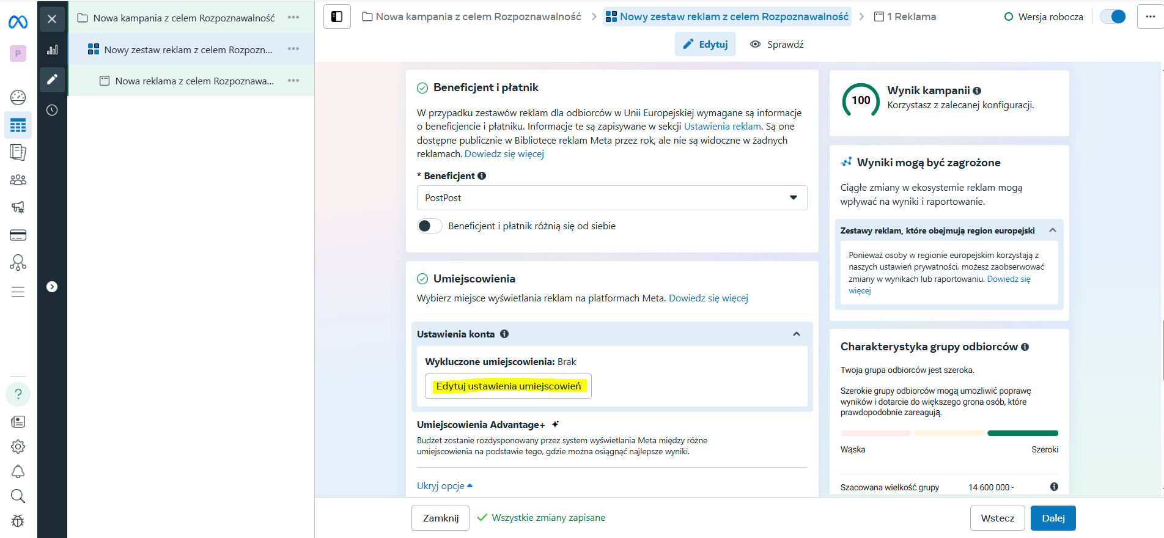Screen dimensions: 1164x538
Task: Collapse the Ustawienia konta section
Action: point(797,334)
